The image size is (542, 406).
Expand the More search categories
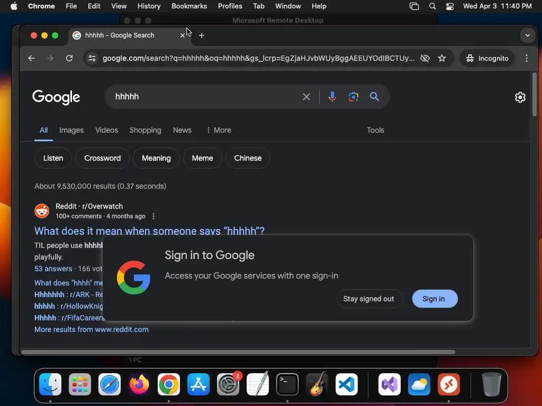(219, 130)
